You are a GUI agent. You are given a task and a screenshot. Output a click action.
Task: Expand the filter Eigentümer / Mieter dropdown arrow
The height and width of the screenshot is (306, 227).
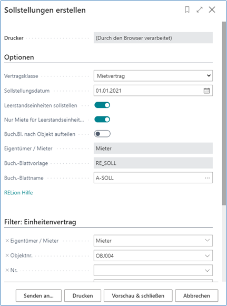[208, 240]
